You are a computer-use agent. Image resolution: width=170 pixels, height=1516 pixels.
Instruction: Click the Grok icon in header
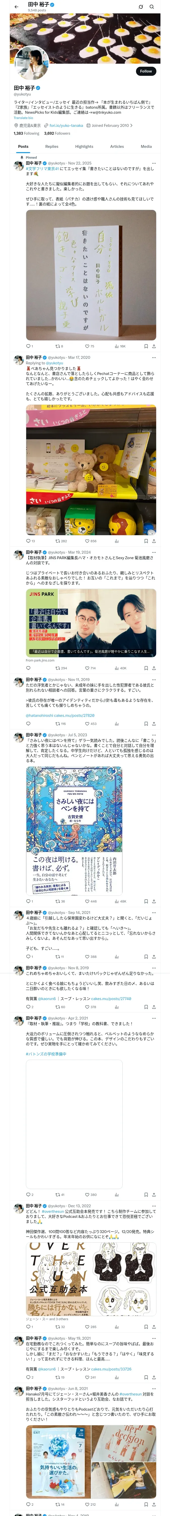141,7
